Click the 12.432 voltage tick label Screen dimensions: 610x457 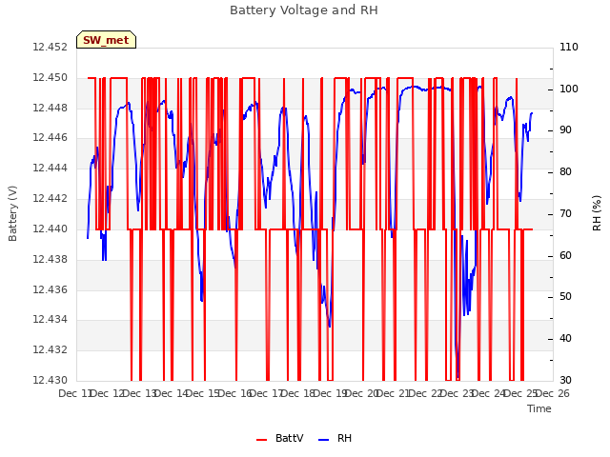click(50, 350)
